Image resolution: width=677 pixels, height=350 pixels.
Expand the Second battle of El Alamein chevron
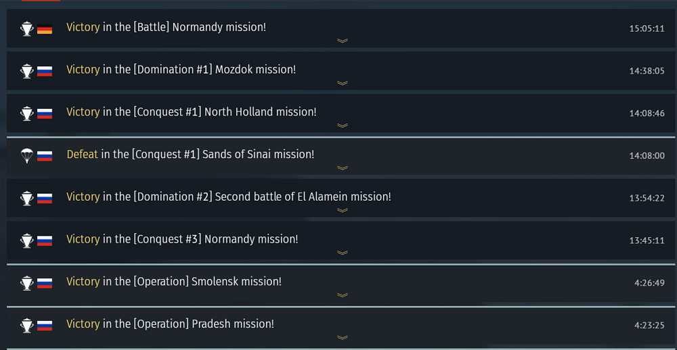(342, 210)
